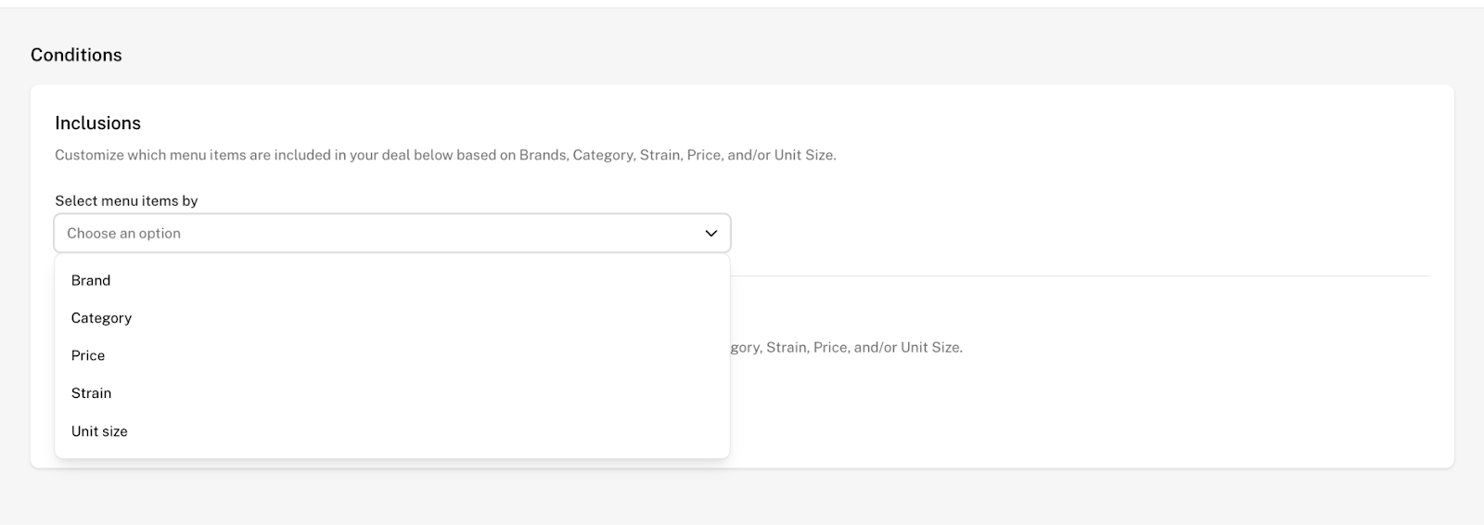1484x525 pixels.
Task: Click the "Select menu items by" label
Action: (126, 200)
